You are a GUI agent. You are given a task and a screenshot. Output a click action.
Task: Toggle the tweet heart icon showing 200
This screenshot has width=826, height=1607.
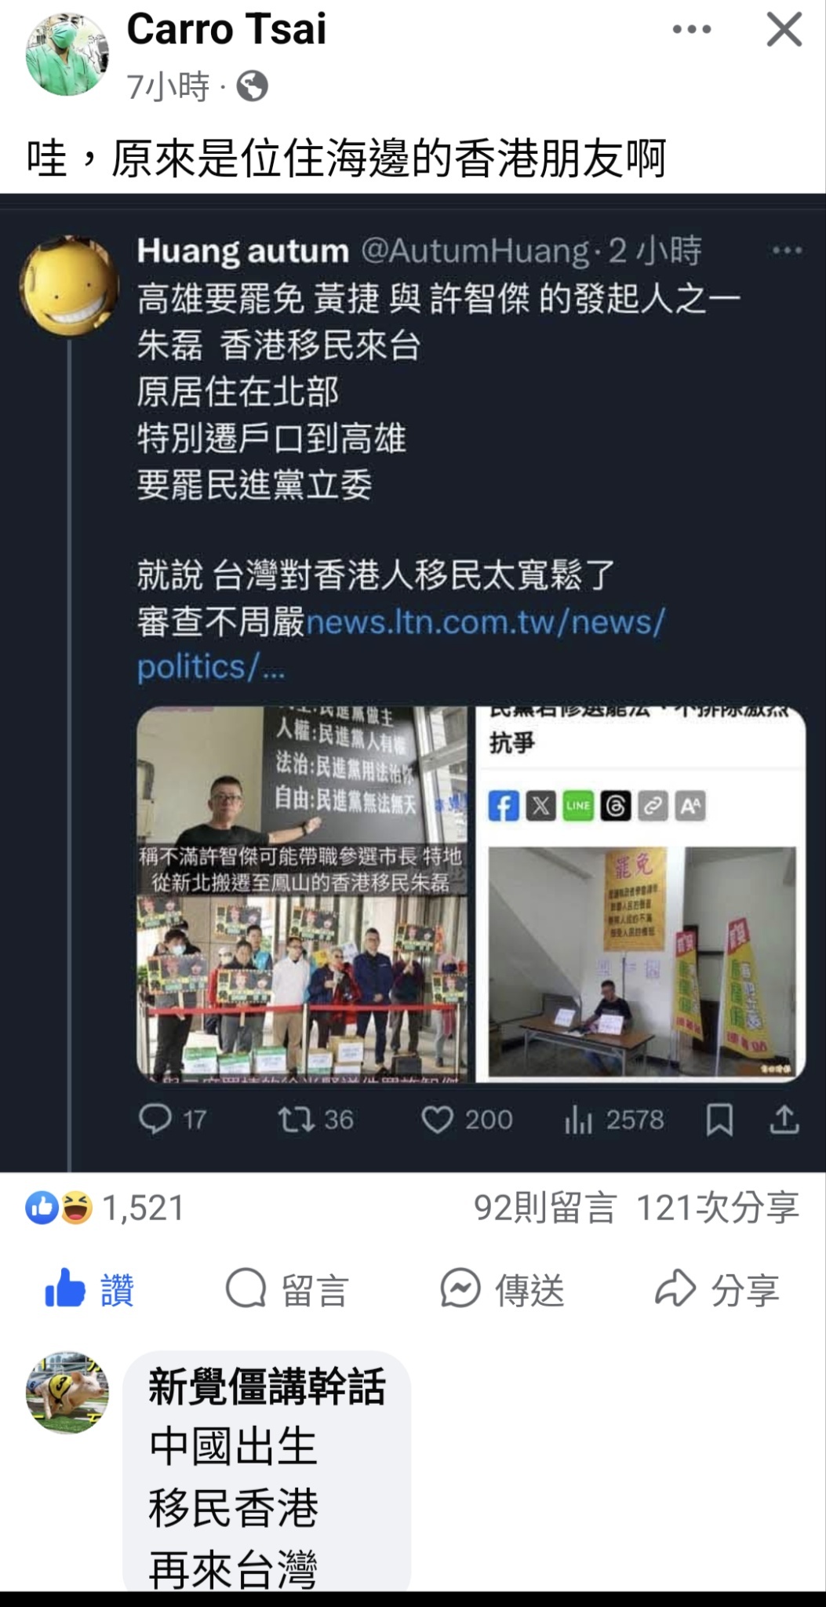437,1120
